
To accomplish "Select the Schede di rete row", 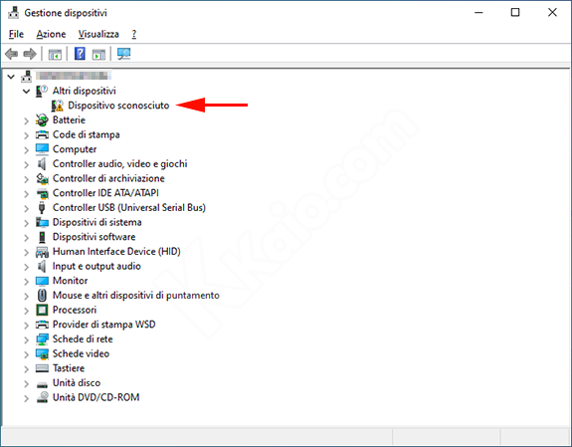I will 83,338.
